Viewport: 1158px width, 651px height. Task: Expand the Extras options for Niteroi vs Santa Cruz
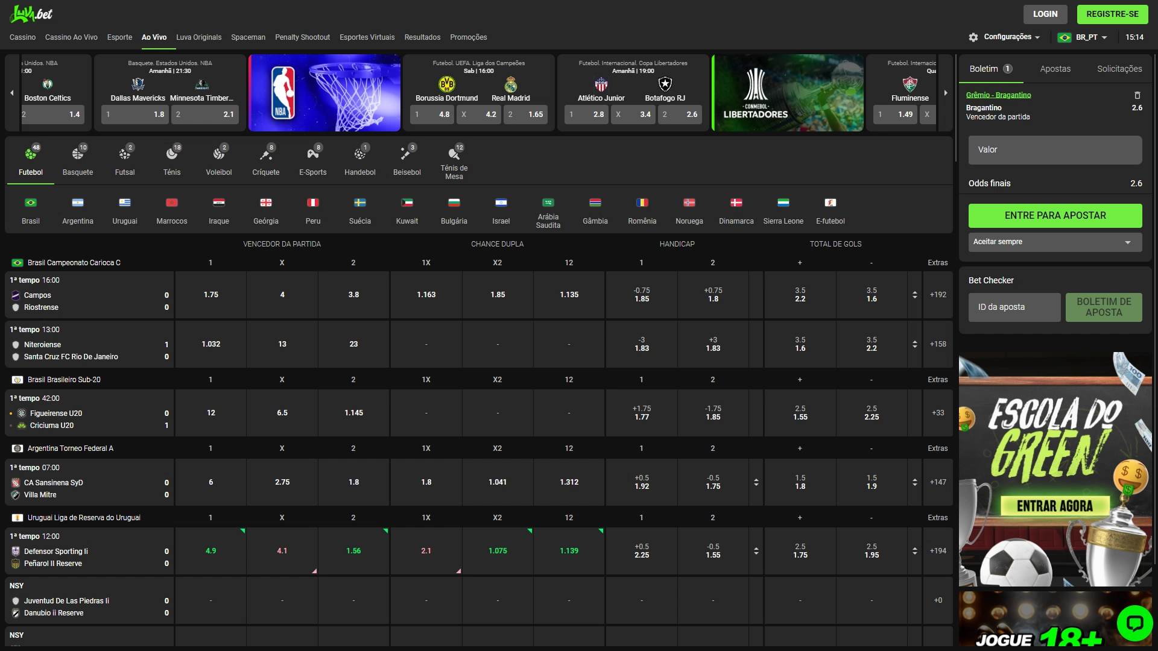point(938,344)
